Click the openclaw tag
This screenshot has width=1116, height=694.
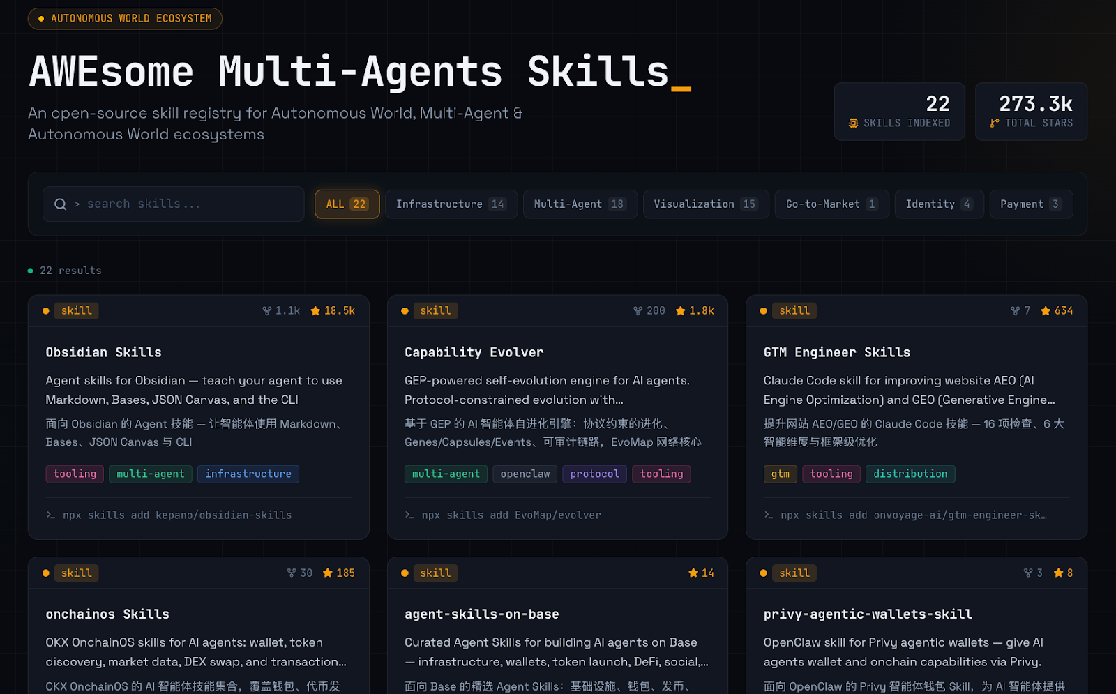(525, 474)
